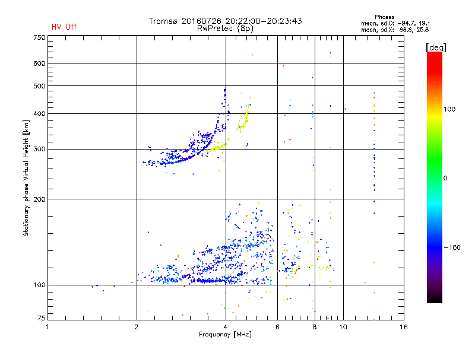
Task: Click the 'Phases' statistics heading
Action: click(384, 17)
